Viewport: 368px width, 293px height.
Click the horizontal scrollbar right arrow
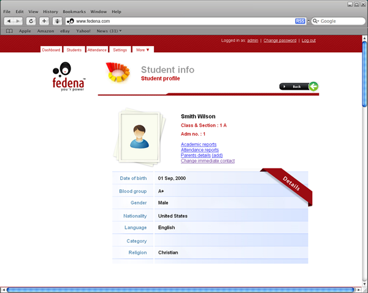(x=358, y=290)
